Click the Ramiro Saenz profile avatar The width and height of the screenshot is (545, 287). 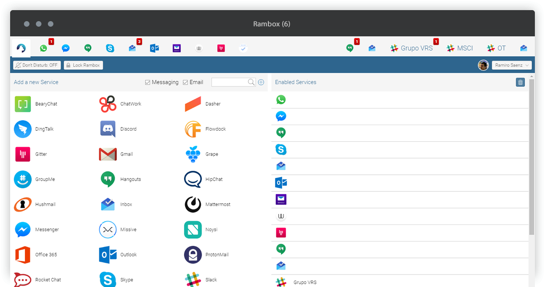483,65
